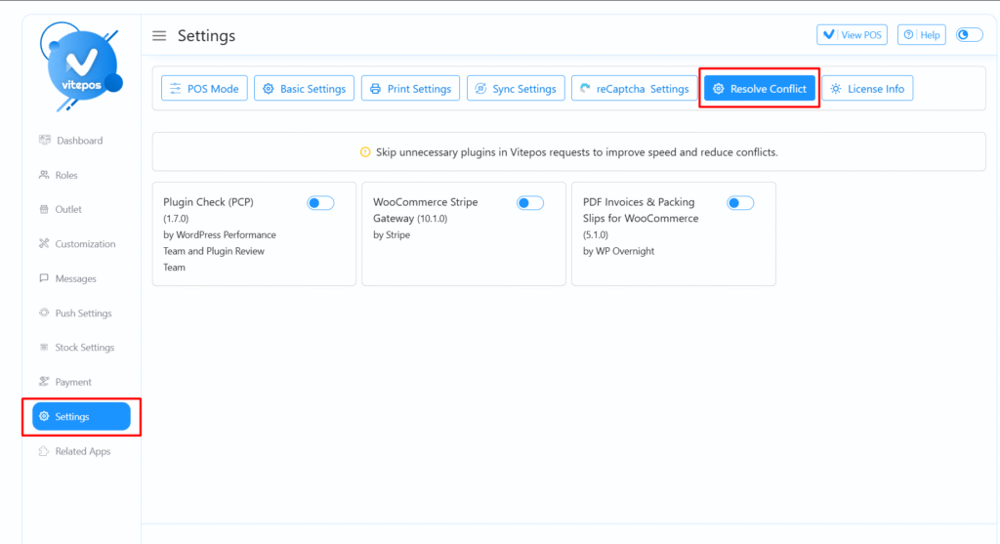Click the Messages chat icon

(44, 278)
